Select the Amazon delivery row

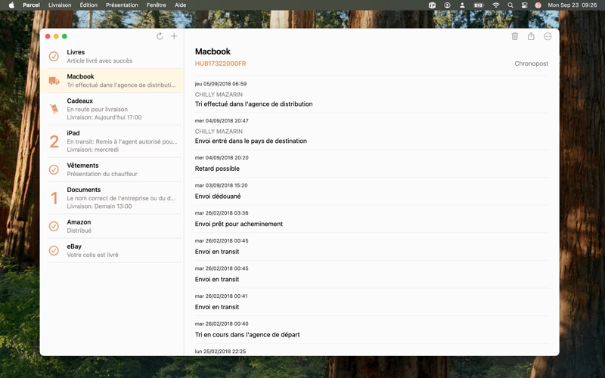coord(112,226)
